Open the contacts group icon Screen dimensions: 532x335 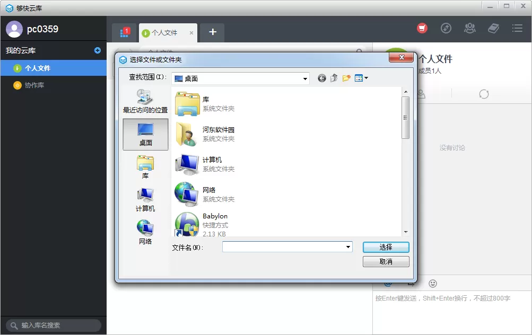click(469, 28)
